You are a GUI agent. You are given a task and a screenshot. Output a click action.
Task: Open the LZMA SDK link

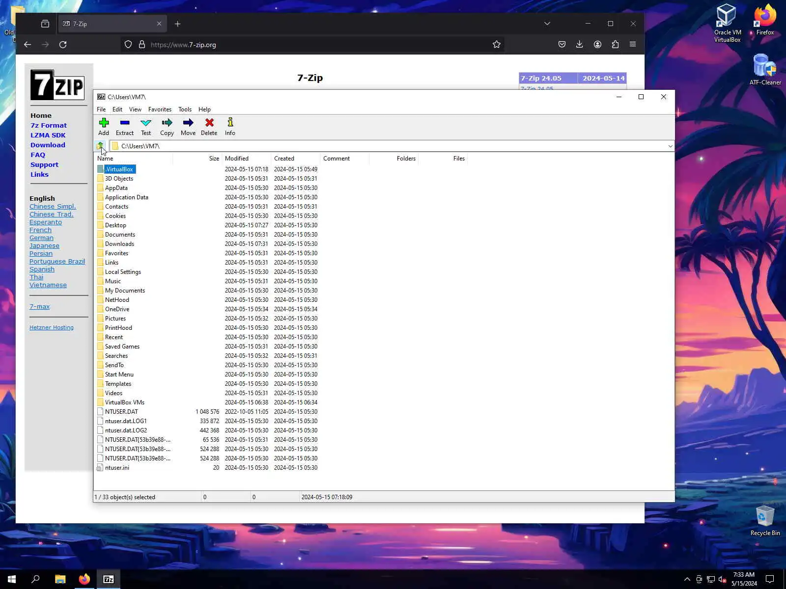click(48, 135)
